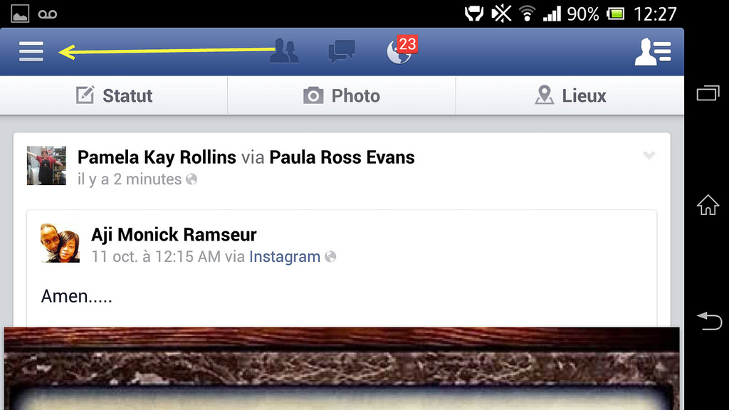Screen dimensions: 729x410
Task: Open notifications globe with 23 badge
Action: pyautogui.click(x=402, y=50)
